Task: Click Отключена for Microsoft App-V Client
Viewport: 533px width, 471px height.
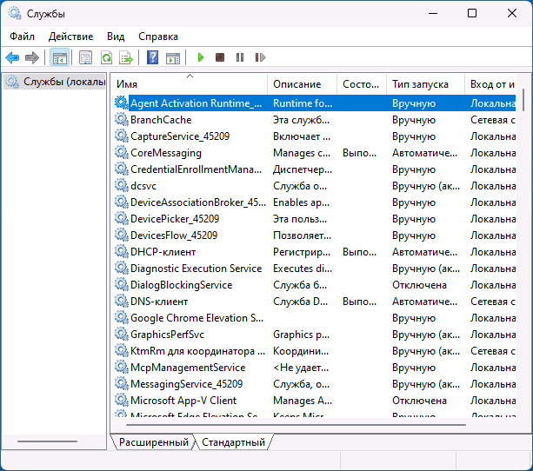Action: pos(419,401)
